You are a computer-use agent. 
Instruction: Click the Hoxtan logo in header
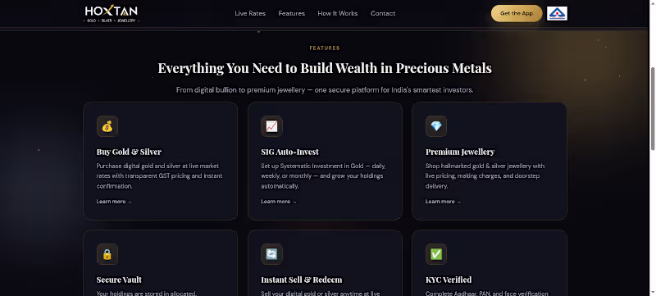pos(112,13)
